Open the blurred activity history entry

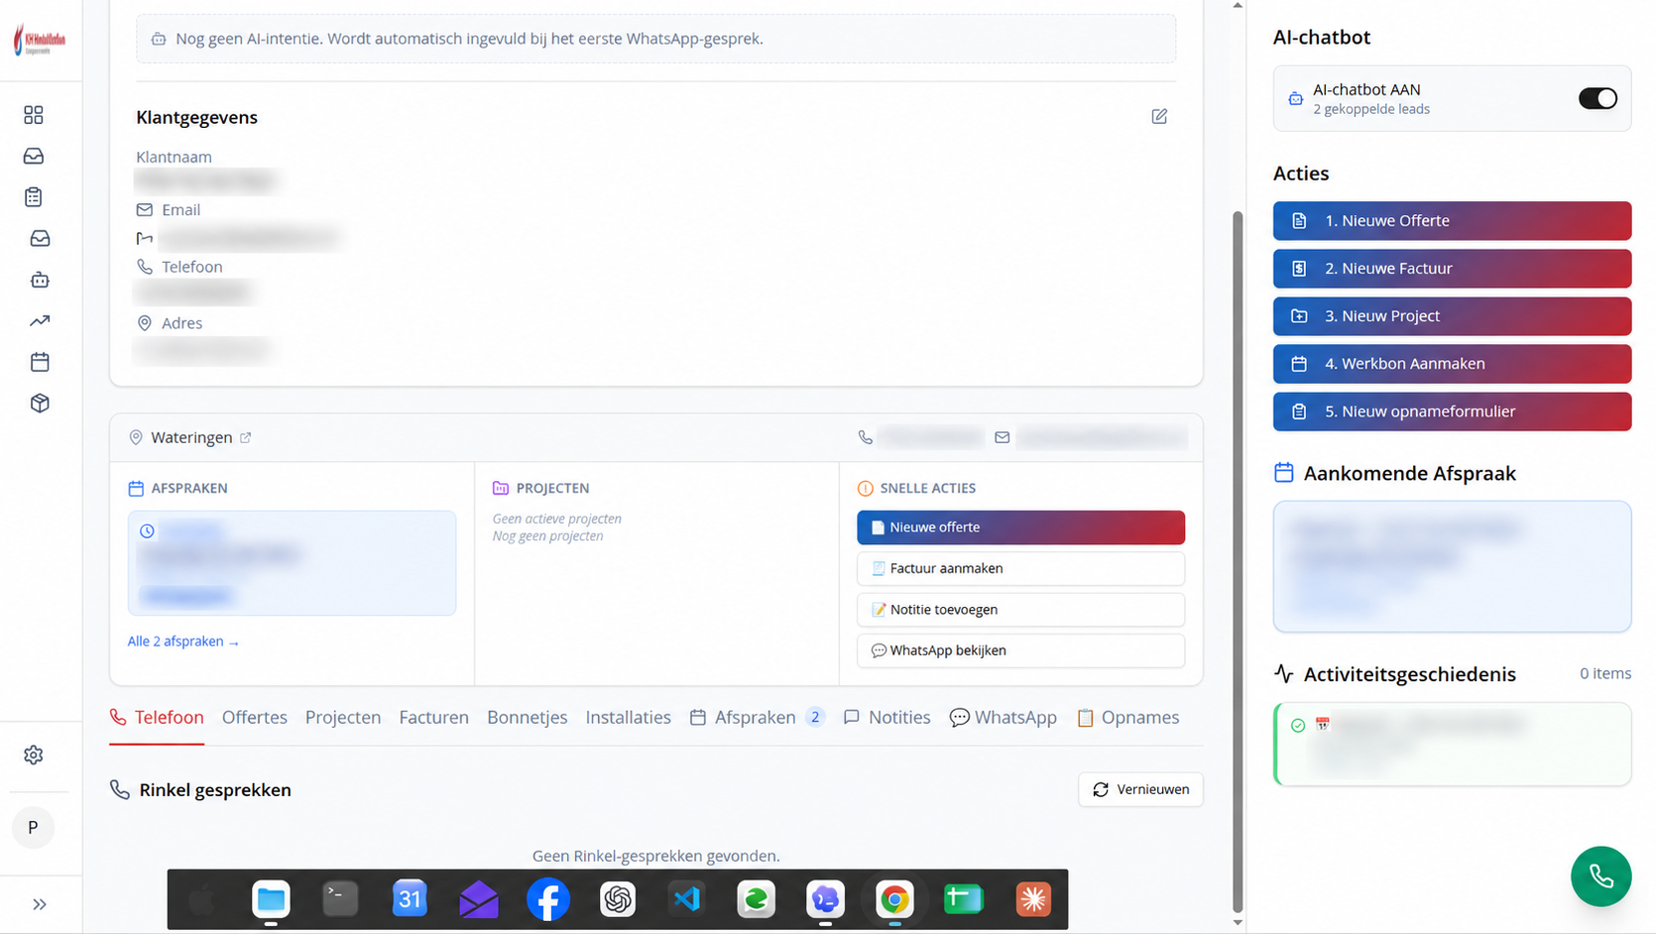1452,744
